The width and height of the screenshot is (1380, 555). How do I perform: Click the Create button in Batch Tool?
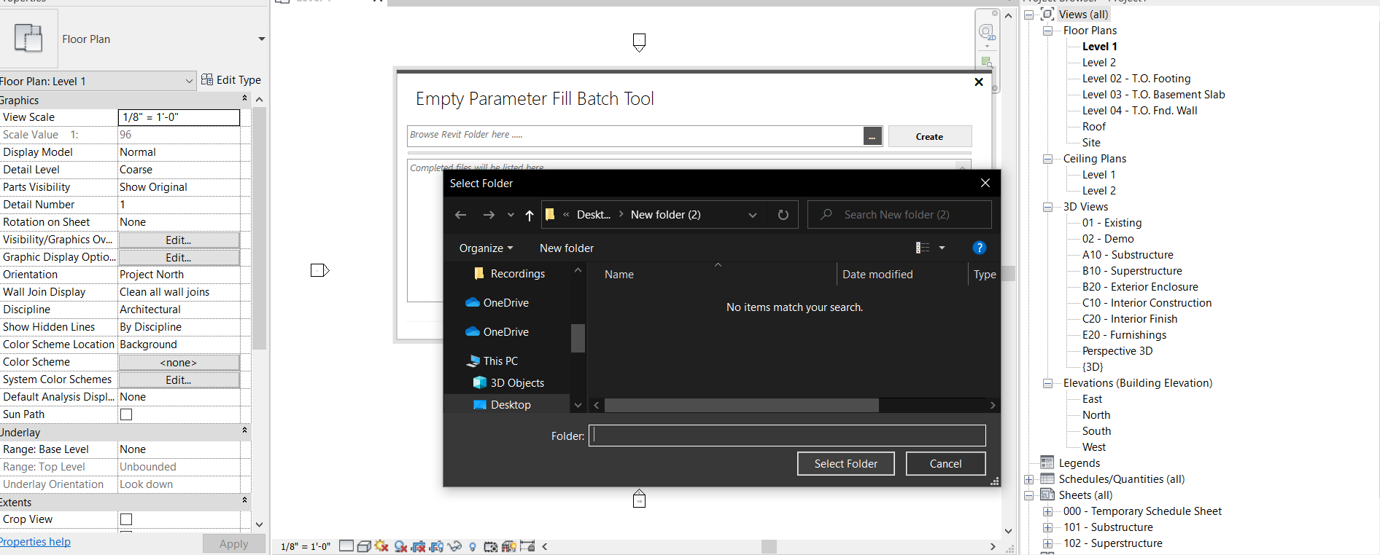(x=929, y=136)
